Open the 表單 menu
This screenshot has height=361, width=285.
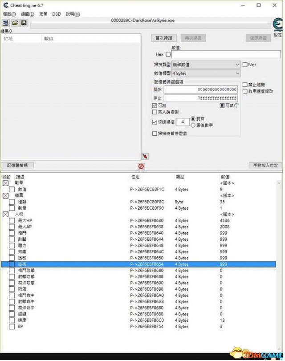click(x=43, y=14)
